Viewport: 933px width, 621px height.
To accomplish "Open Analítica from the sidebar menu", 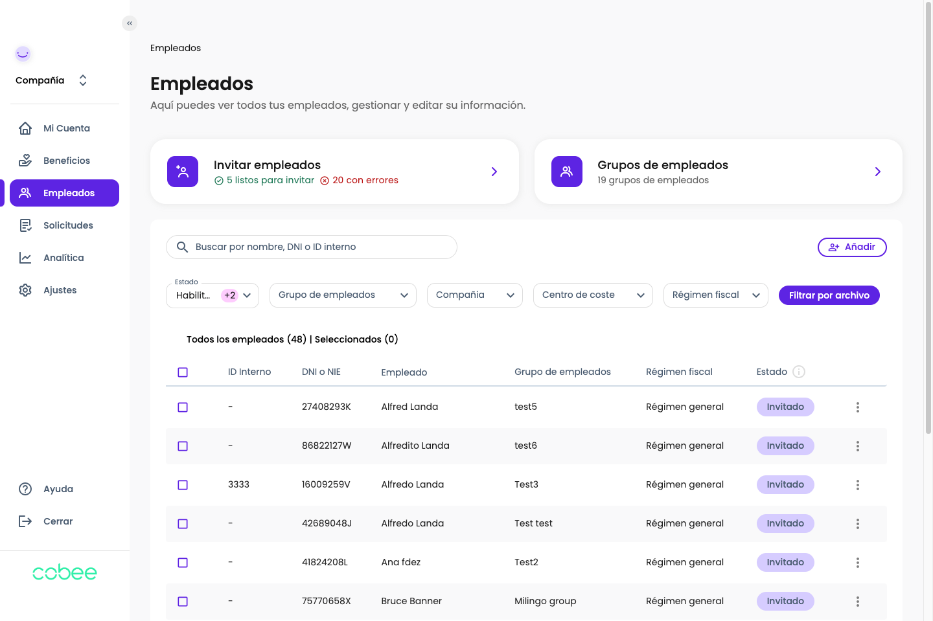I will [x=63, y=258].
